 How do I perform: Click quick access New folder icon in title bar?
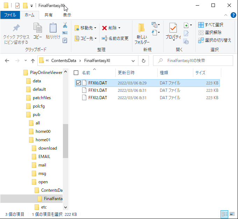(x=25, y=6)
